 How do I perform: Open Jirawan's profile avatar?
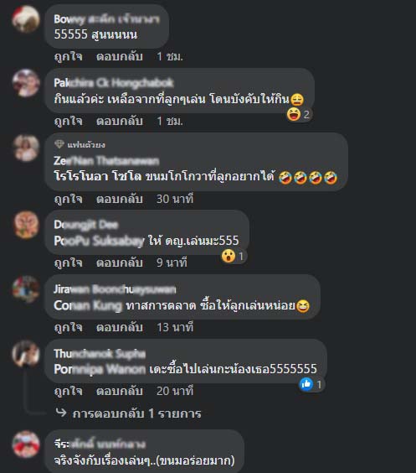(x=26, y=289)
